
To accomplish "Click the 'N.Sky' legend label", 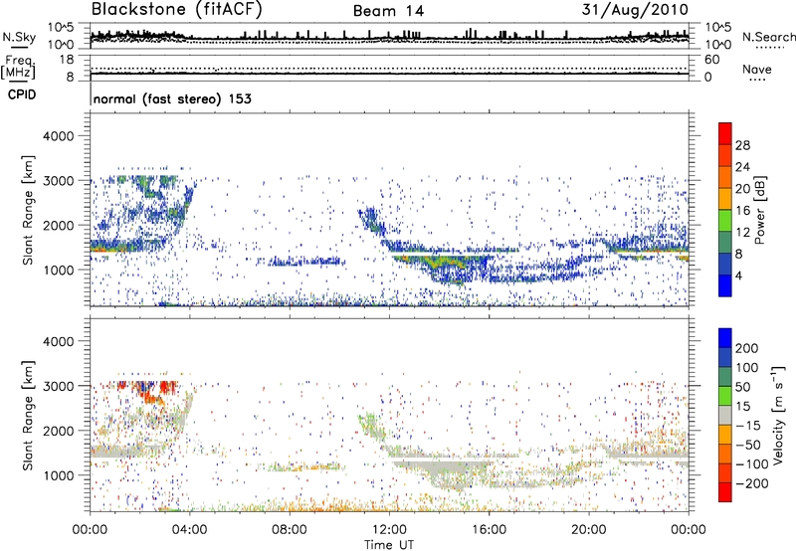I will coord(19,38).
